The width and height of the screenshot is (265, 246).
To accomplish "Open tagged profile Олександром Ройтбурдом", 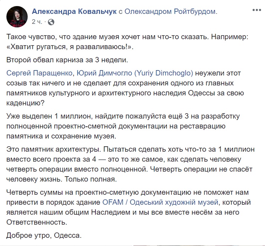I will click(x=170, y=11).
